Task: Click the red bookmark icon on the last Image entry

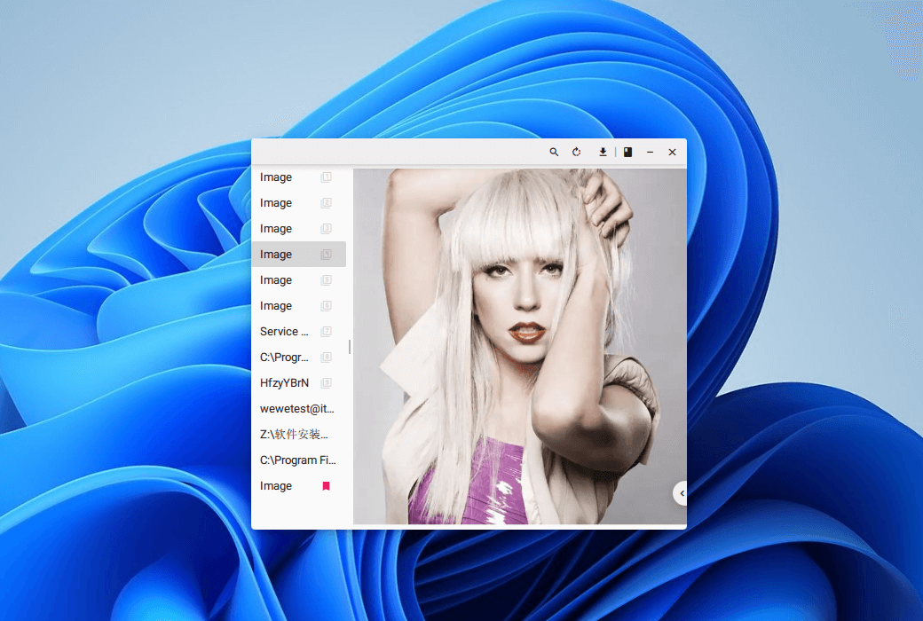Action: 326,485
